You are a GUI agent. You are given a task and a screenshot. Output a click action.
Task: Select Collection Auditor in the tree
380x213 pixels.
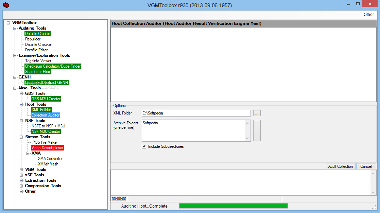tap(46, 115)
